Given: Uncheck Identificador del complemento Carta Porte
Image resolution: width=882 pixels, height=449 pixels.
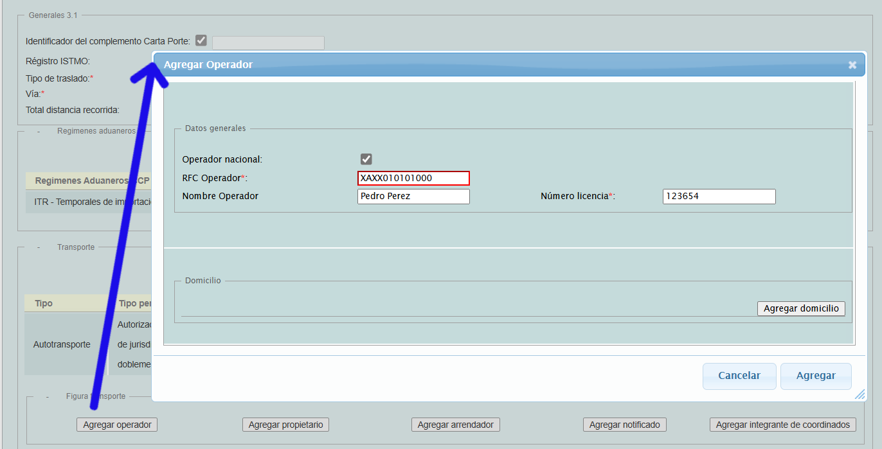Looking at the screenshot, I should click(x=201, y=40).
